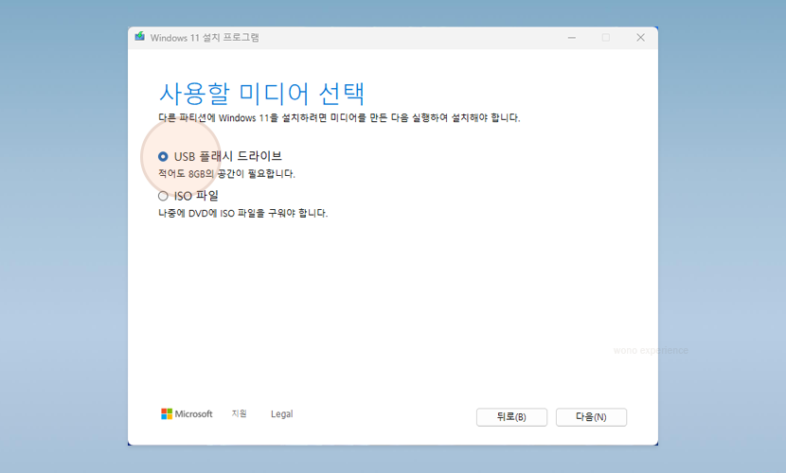Viewport: 786px width, 473px height.
Task: Close the Windows 11 설치 프로그램 window
Action: [640, 38]
